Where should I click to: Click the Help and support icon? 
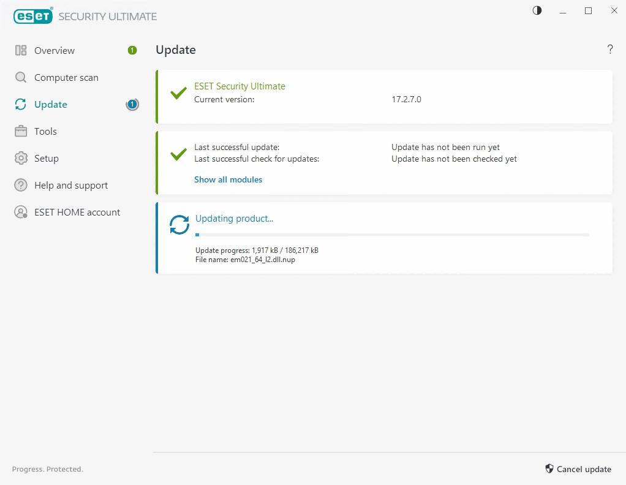[21, 185]
